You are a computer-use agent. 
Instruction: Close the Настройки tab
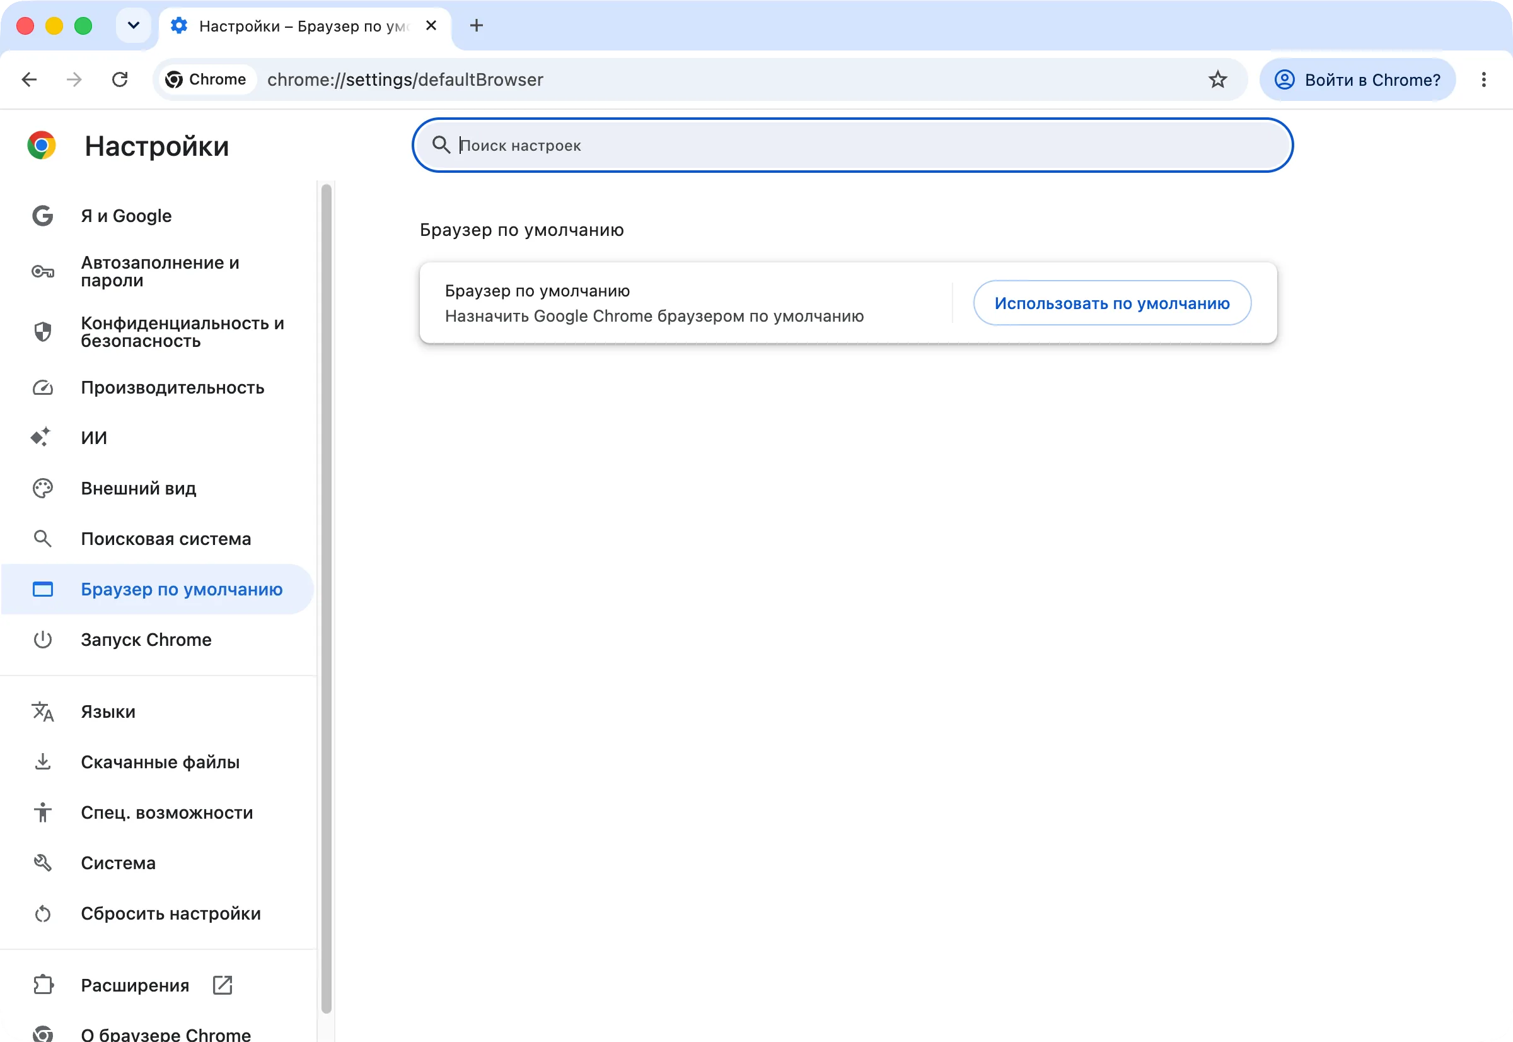click(x=431, y=25)
